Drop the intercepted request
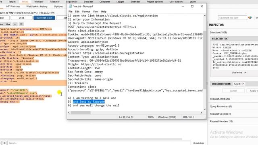The width and height of the screenshot is (258, 145). pyautogui.click(x=21, y=18)
